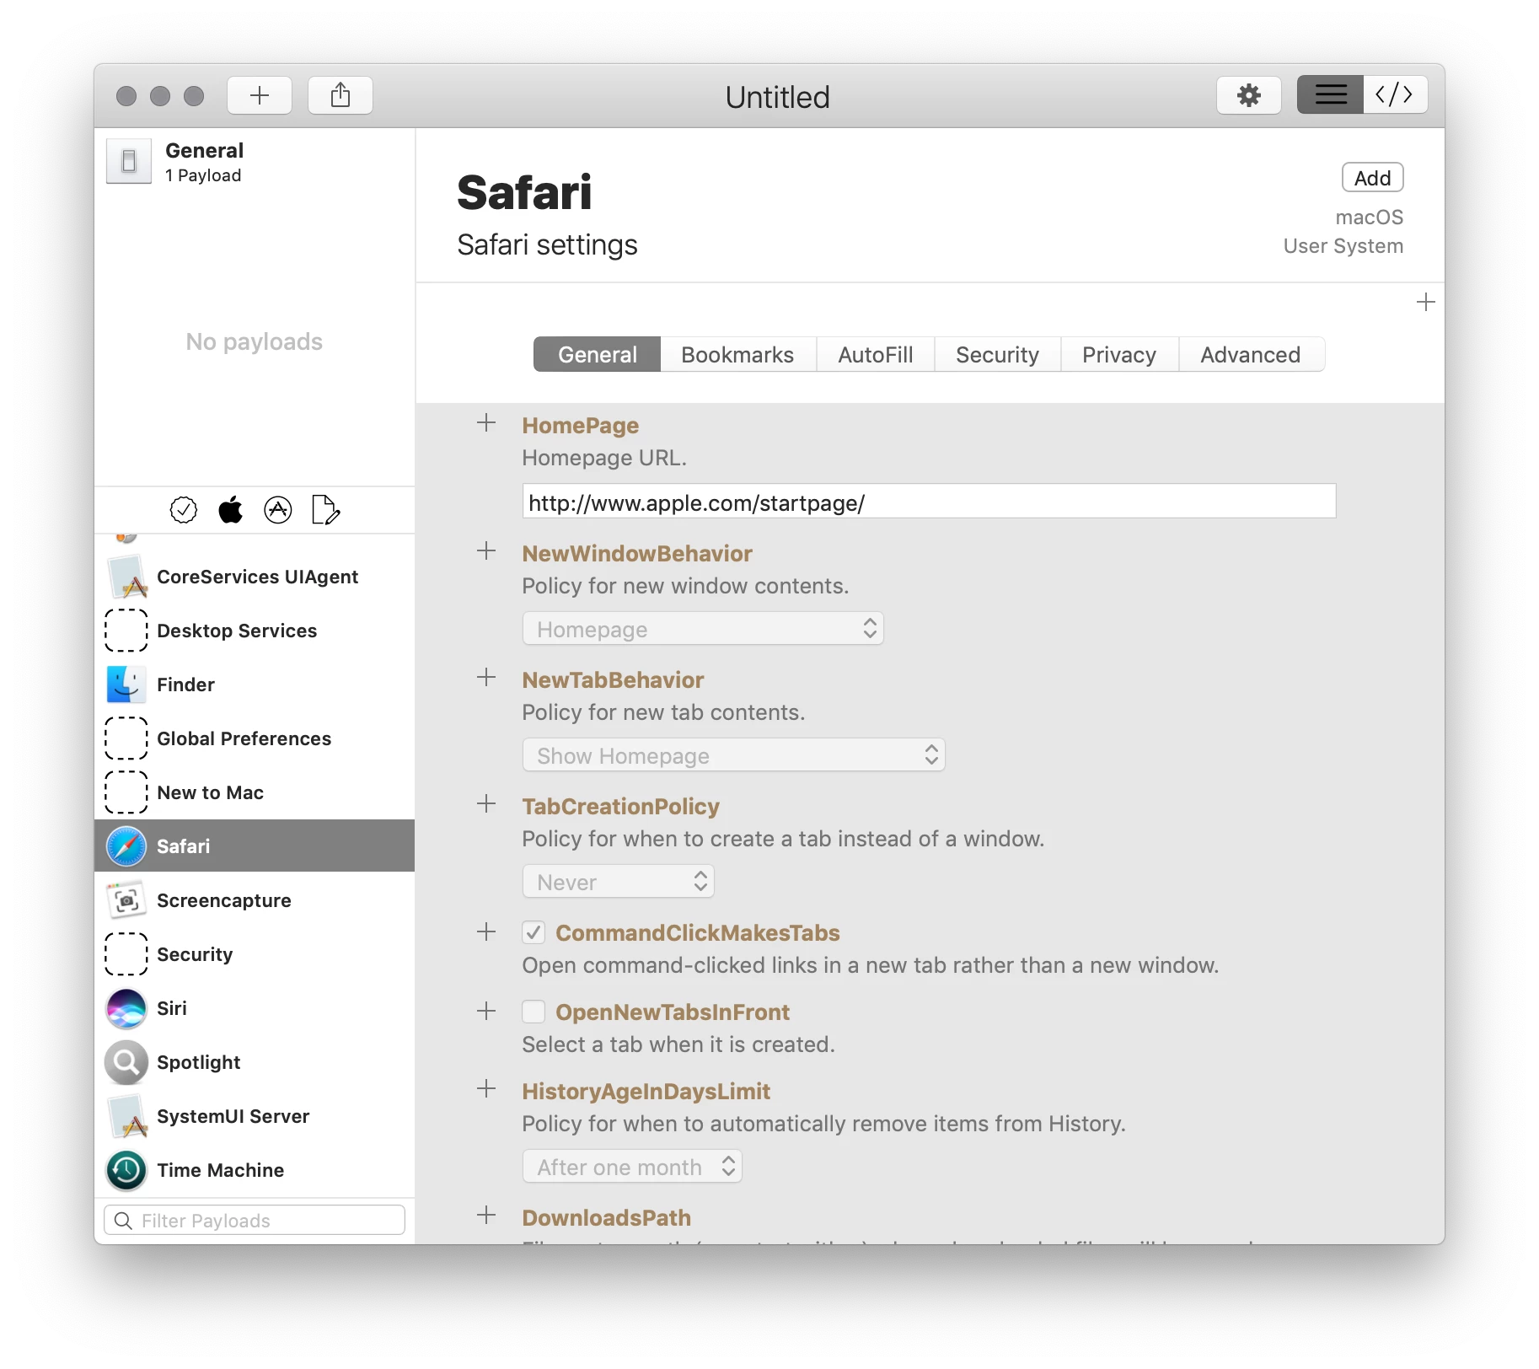Select the Safari payload in sidebar
Viewport: 1539px width, 1369px height.
[255, 846]
